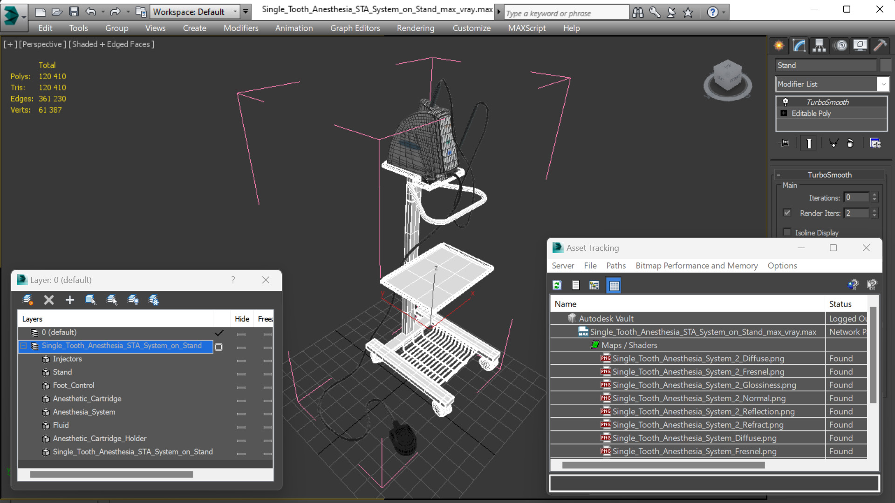Screen dimensions: 895x503
Task: Switch Asset Tracking to table view icon
Action: pyautogui.click(x=614, y=285)
